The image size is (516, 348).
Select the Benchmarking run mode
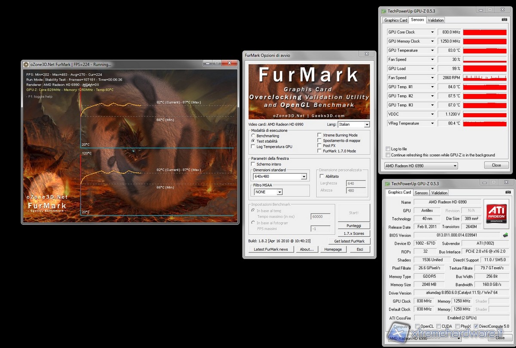pos(253,136)
